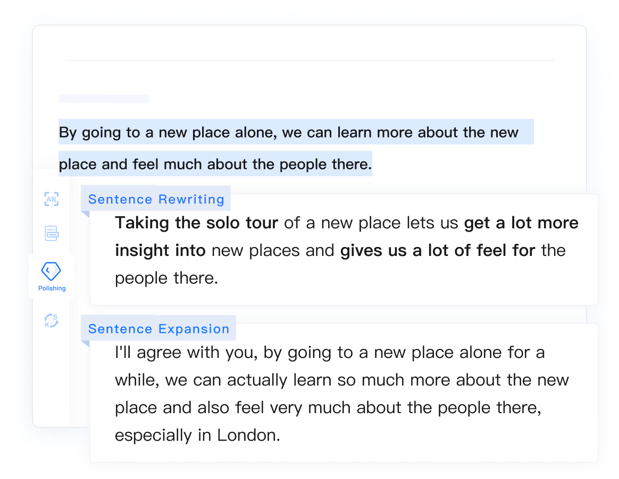Click "people there." in the rewriting suggestion
This screenshot has width=619, height=479.
pyautogui.click(x=166, y=278)
